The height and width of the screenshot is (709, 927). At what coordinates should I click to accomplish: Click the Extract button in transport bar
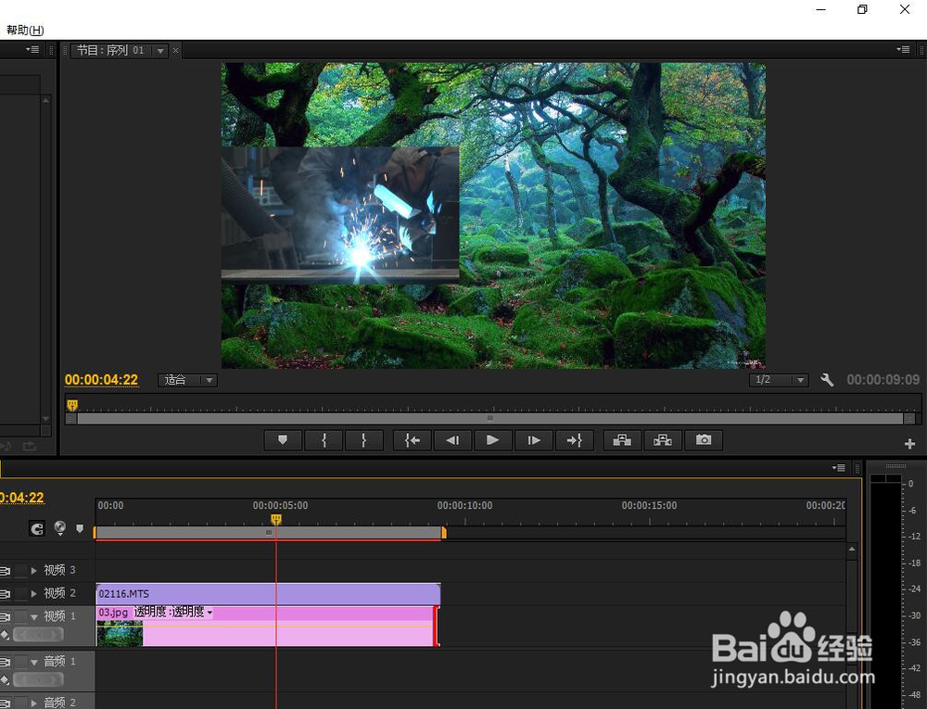coord(663,440)
